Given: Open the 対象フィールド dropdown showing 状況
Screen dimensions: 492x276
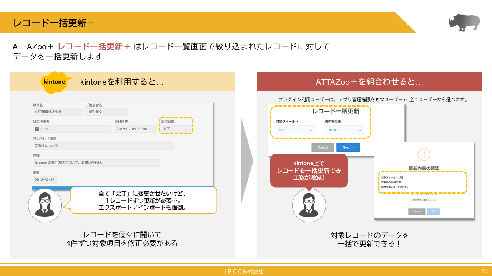Looking at the screenshot, I should (x=295, y=130).
